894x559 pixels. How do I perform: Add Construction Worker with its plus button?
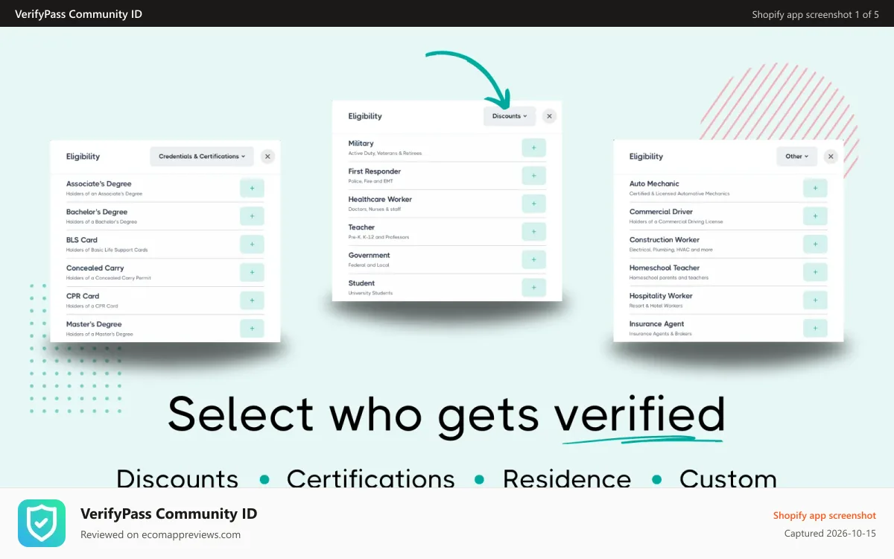point(815,244)
